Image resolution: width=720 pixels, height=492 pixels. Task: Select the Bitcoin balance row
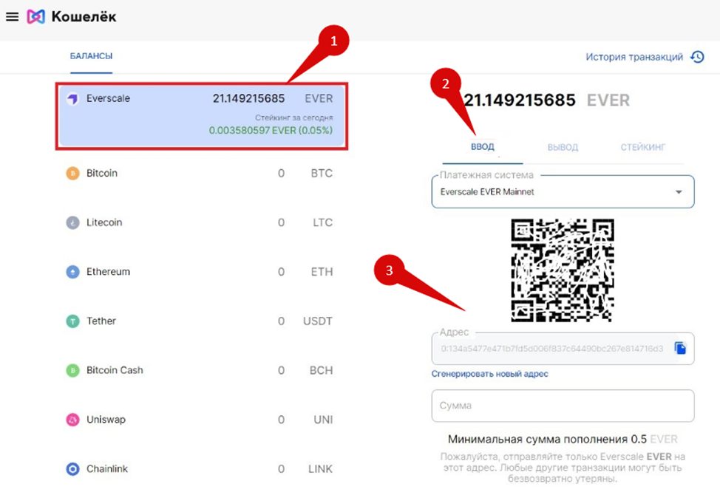tap(200, 174)
